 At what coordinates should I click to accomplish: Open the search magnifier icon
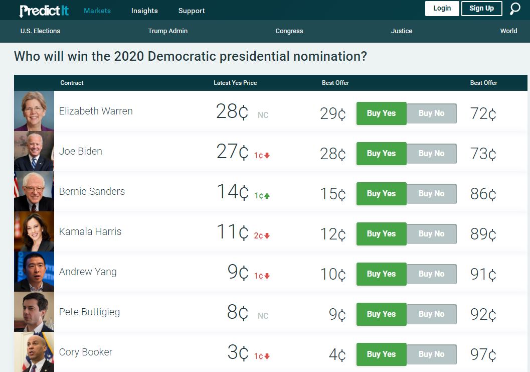pyautogui.click(x=515, y=9)
